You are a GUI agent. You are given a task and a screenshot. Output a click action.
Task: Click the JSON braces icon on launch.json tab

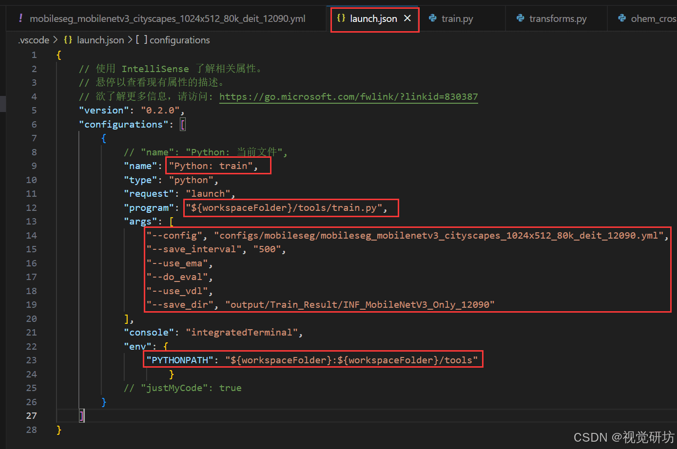point(340,19)
